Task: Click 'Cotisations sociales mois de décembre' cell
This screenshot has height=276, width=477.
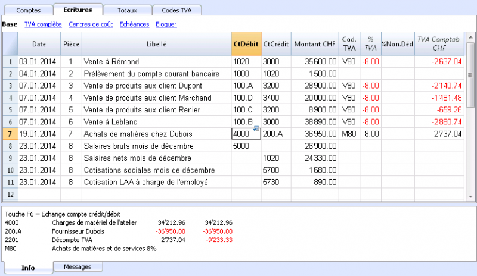Action: [x=156, y=170]
